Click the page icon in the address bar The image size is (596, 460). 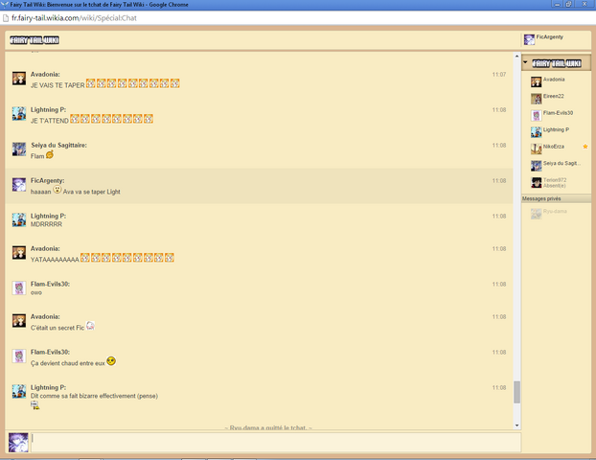6,18
